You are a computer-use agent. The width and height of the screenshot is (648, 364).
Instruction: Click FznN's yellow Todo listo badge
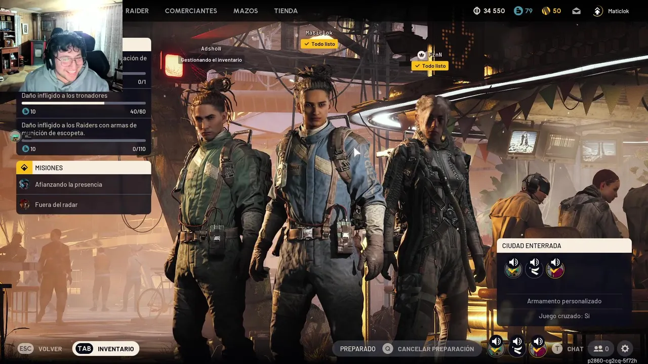(430, 66)
